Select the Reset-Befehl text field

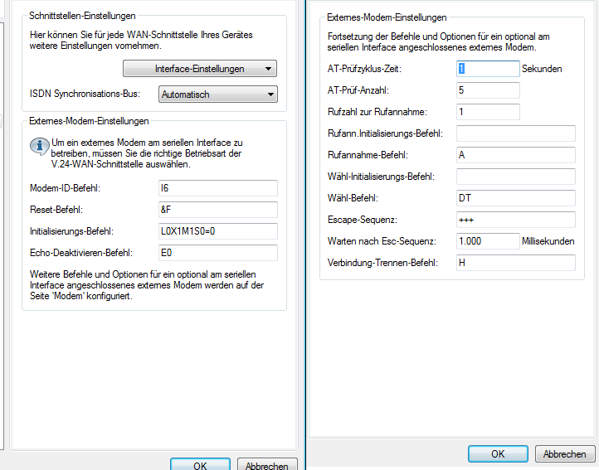click(217, 210)
